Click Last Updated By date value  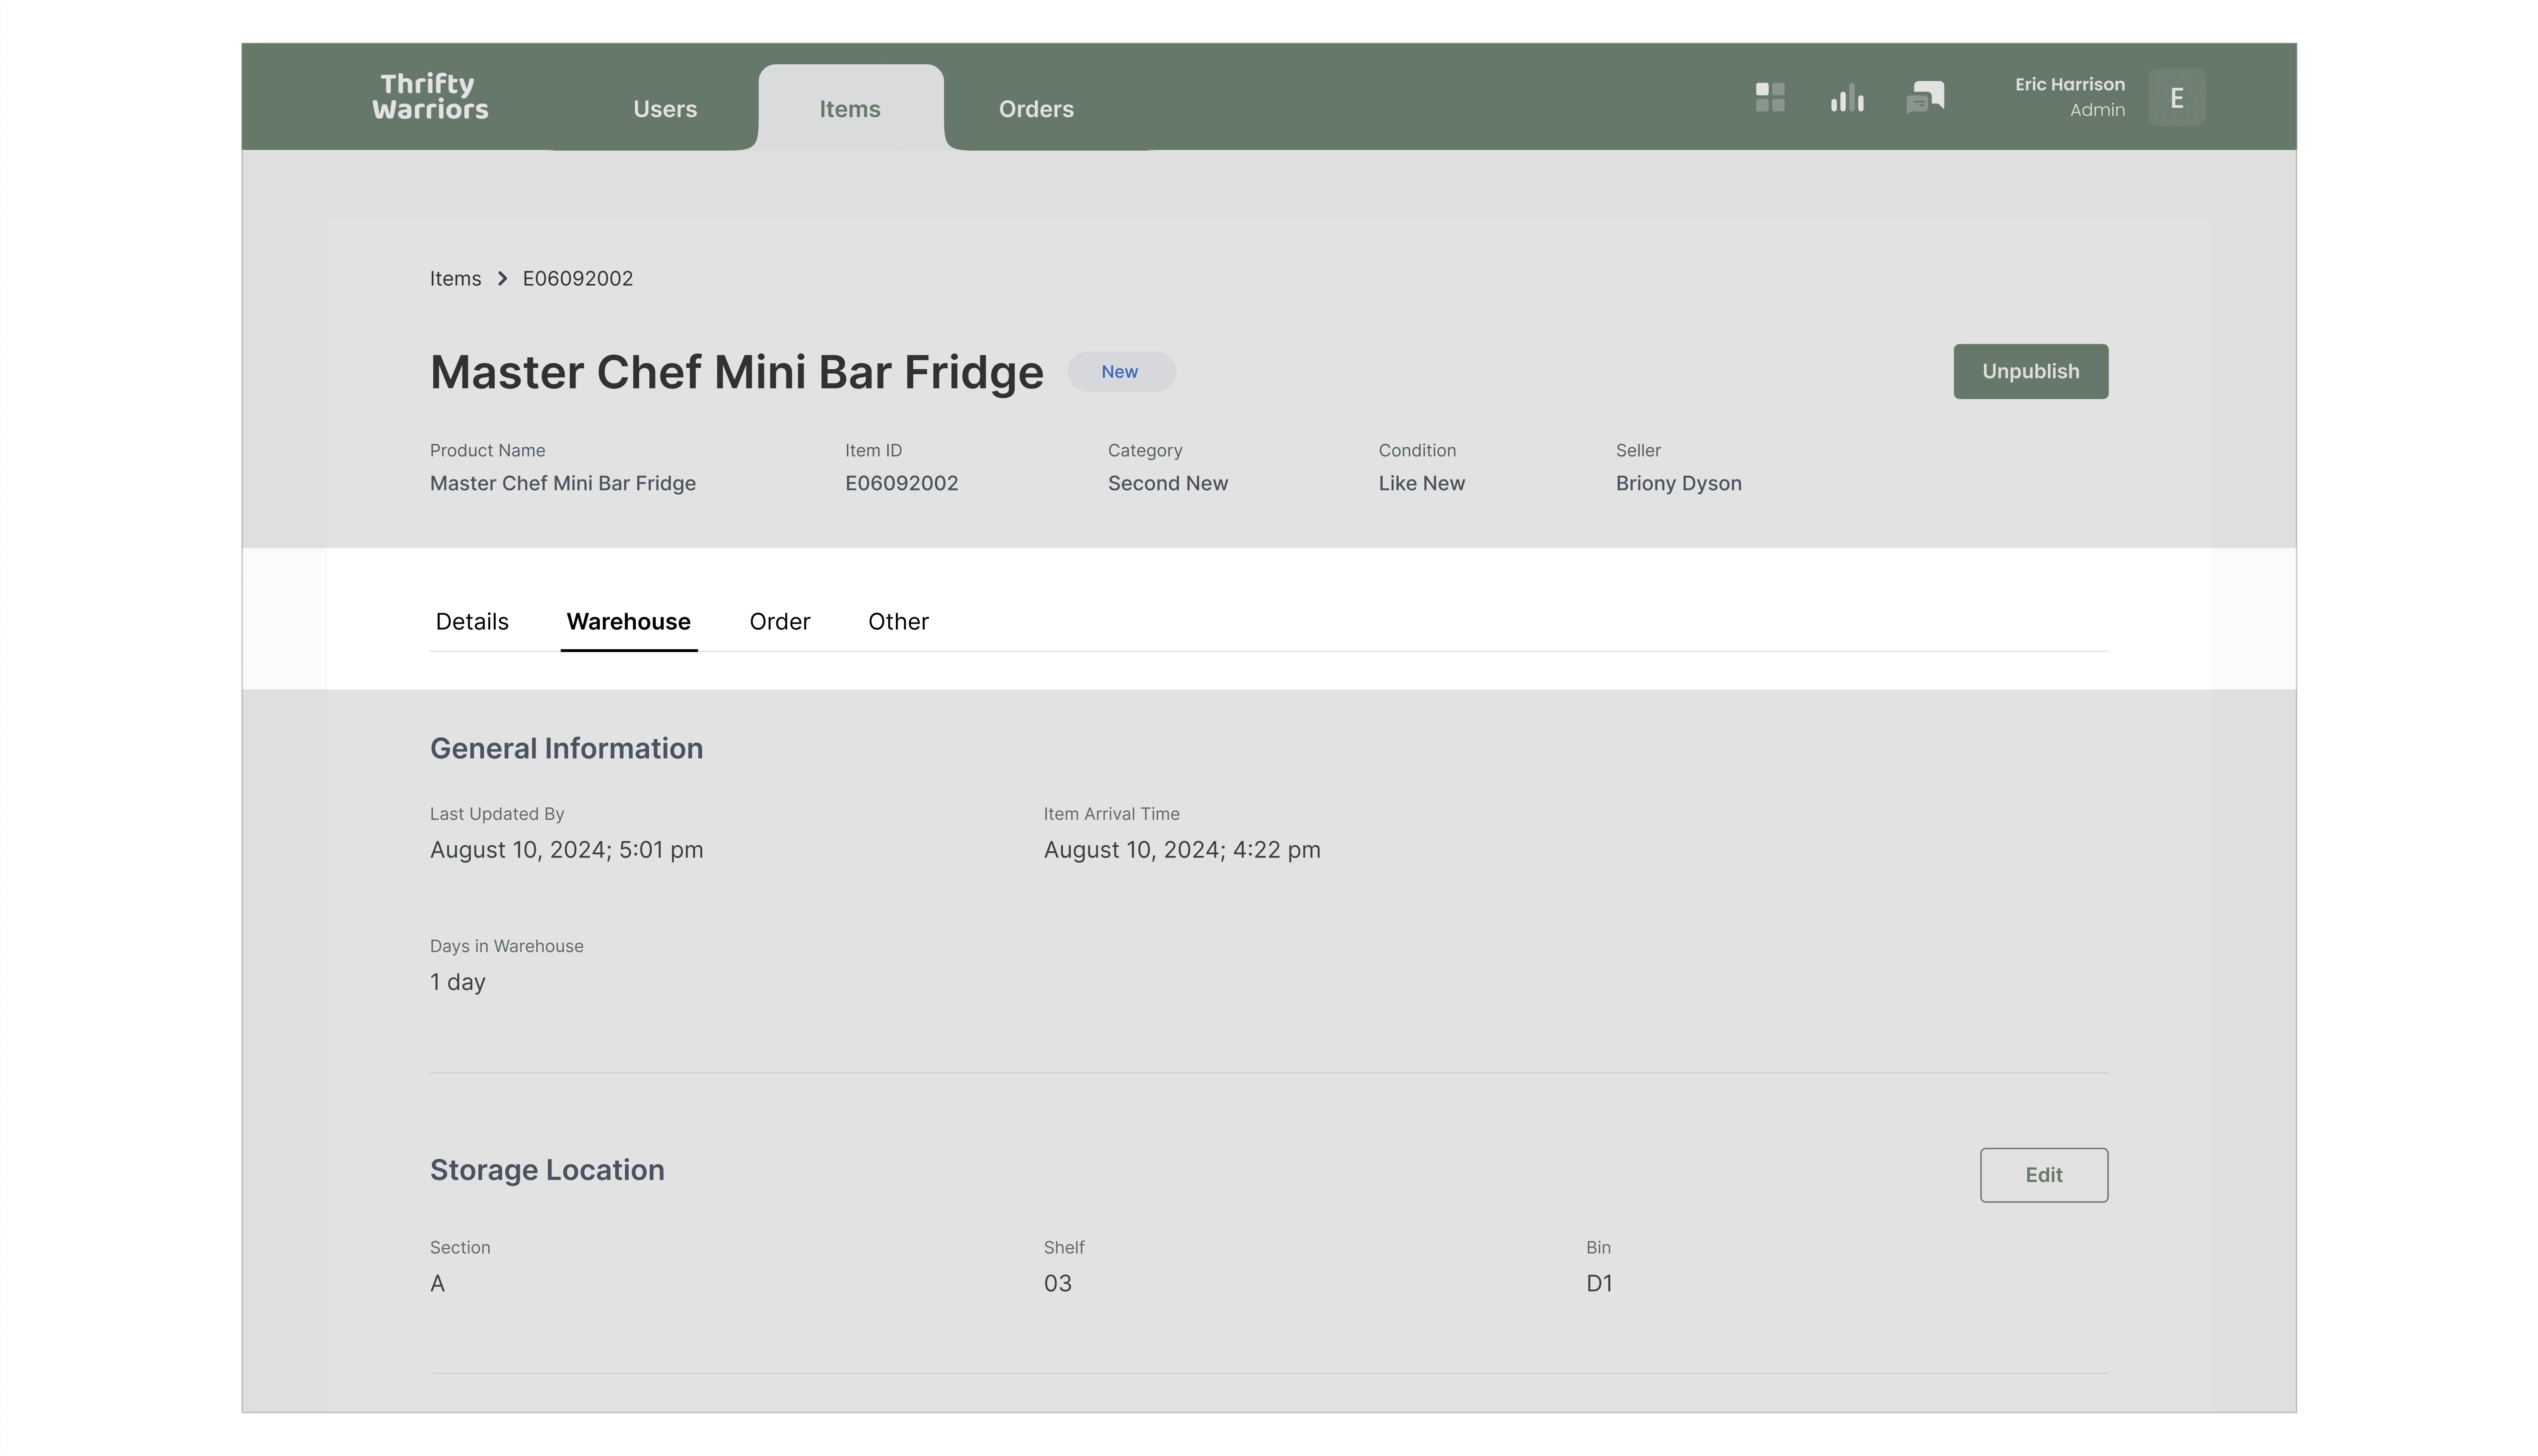click(x=567, y=850)
